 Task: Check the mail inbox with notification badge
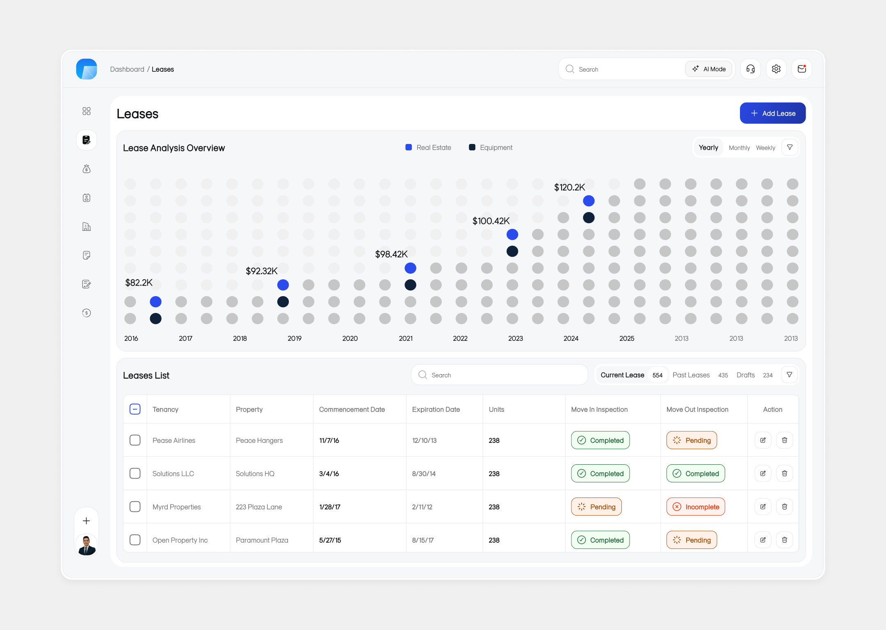(x=802, y=68)
